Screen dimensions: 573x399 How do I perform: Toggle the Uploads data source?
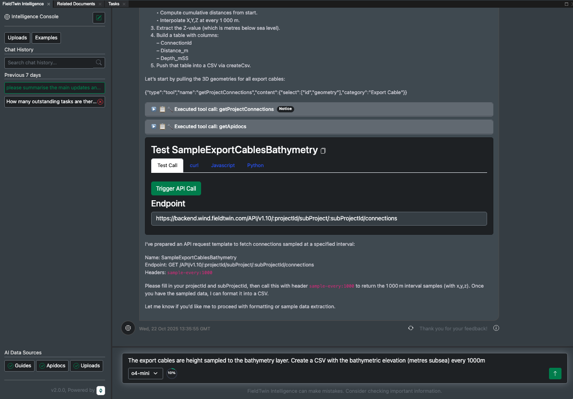[x=86, y=366]
